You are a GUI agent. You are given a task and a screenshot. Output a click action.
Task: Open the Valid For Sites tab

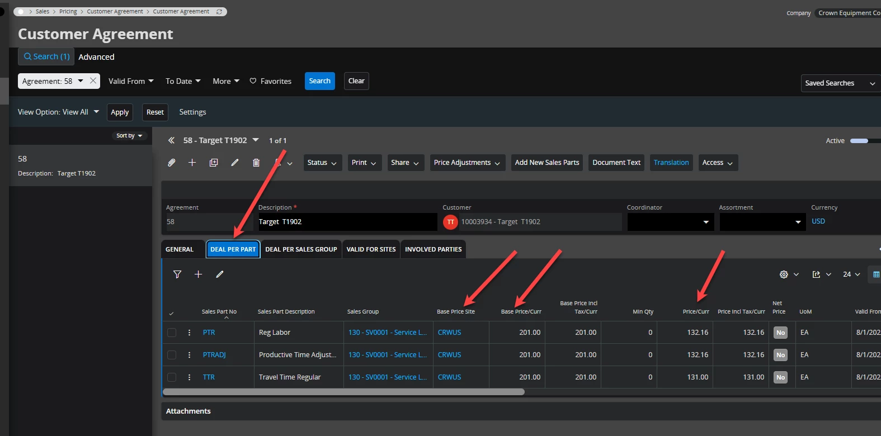tap(371, 249)
